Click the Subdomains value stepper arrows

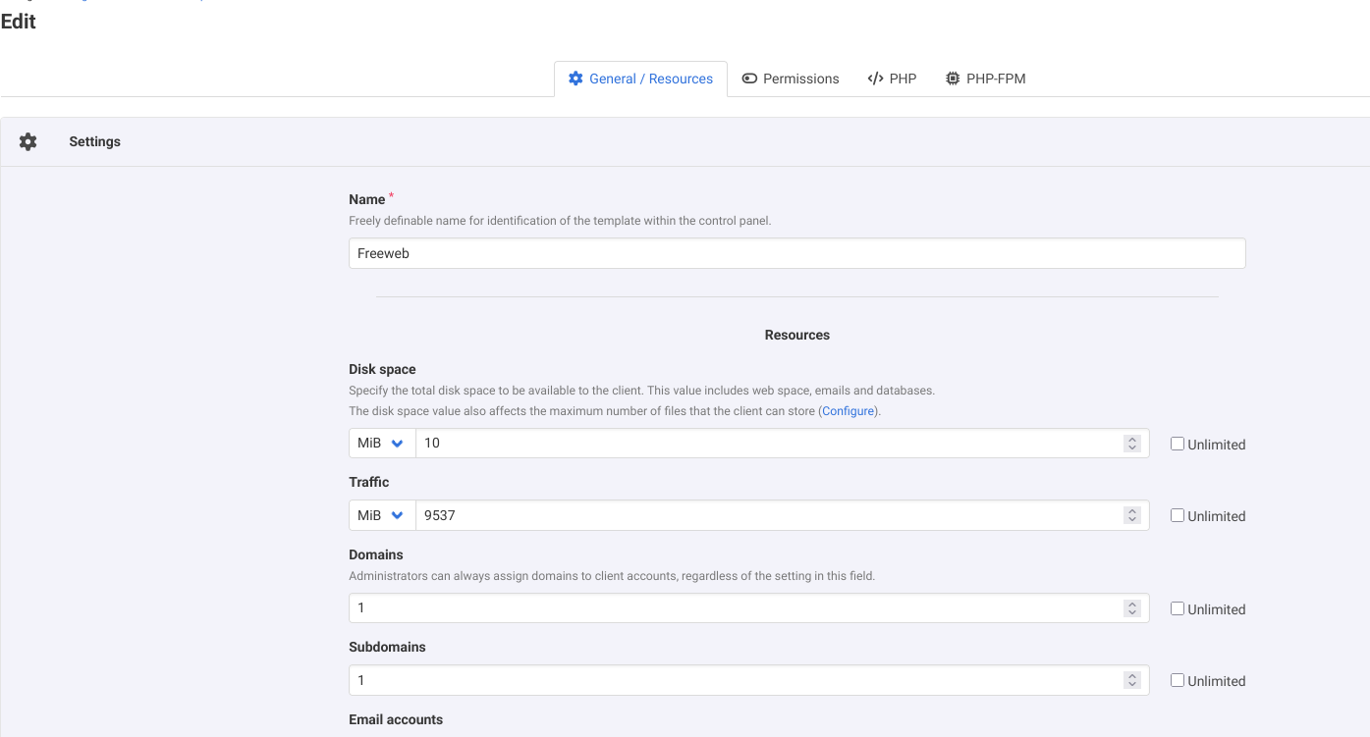click(x=1131, y=680)
